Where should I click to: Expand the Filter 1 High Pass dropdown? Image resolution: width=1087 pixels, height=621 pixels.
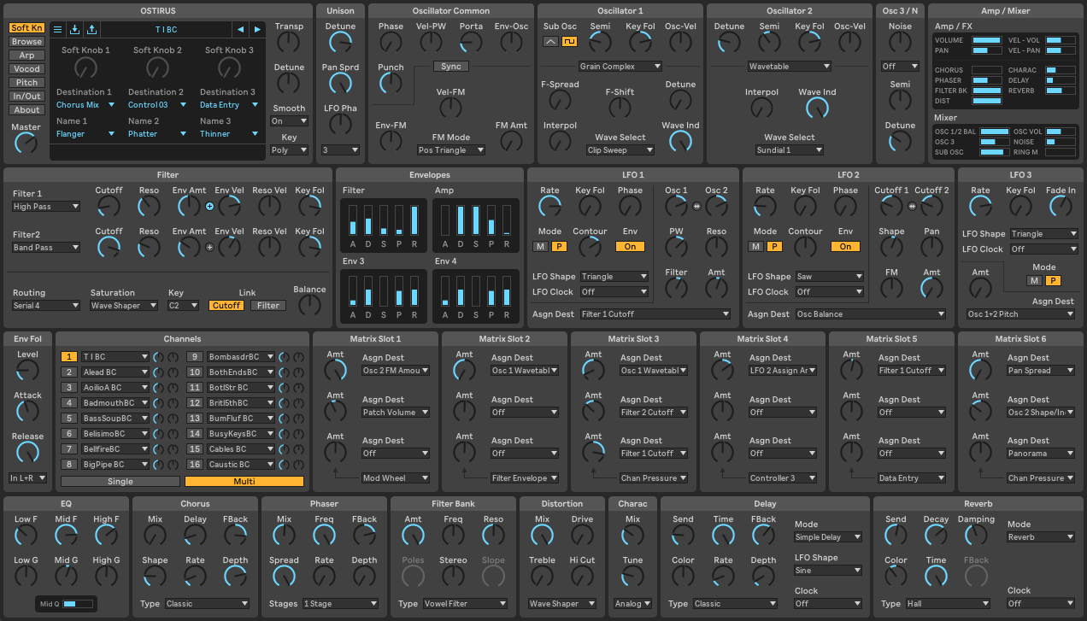point(46,207)
